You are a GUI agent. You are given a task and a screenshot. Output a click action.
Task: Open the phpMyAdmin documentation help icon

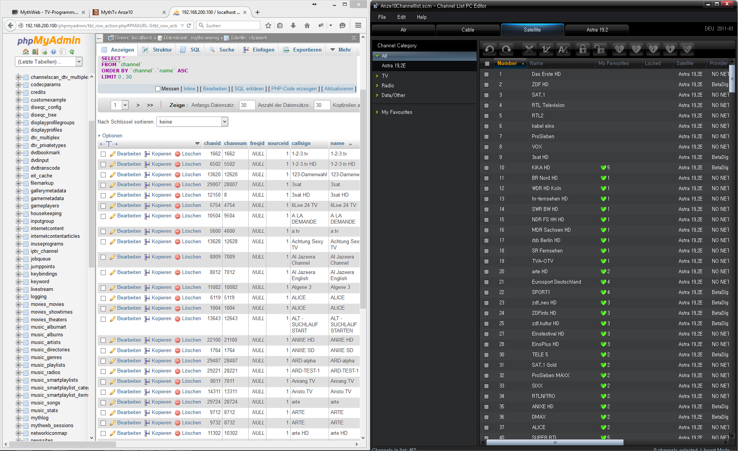pos(53,52)
